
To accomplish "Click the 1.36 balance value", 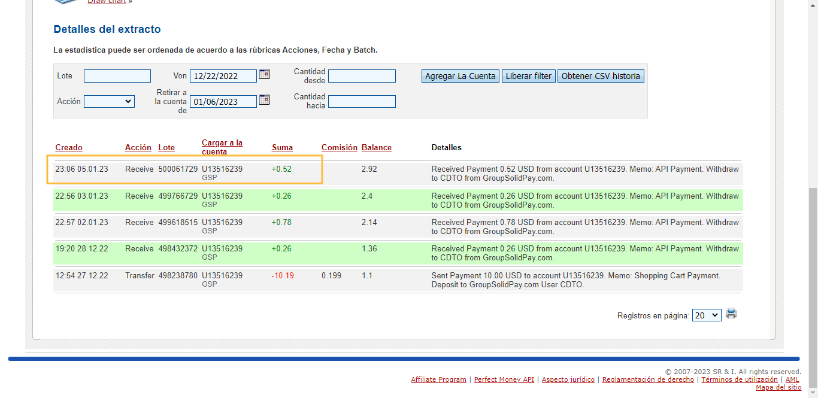I will [369, 248].
